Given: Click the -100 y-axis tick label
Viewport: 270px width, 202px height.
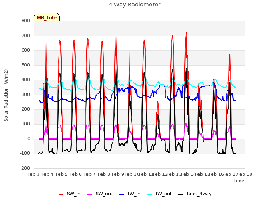Looking at the screenshot, I should pyautogui.click(x=25, y=153).
